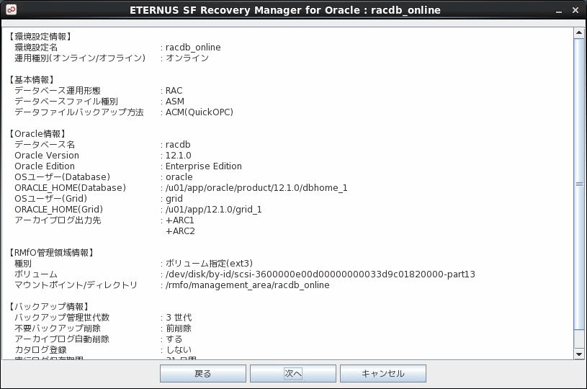Click the grid OS user value
The width and height of the screenshot is (587, 389).
[174, 199]
